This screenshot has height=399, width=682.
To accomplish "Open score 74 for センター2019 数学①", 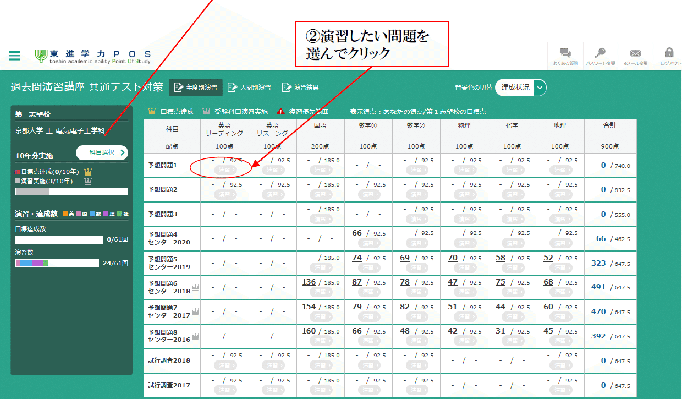I will coord(357,258).
